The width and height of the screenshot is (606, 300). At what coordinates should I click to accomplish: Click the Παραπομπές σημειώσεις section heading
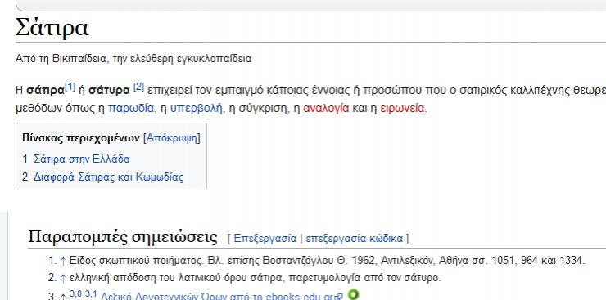pos(123,236)
